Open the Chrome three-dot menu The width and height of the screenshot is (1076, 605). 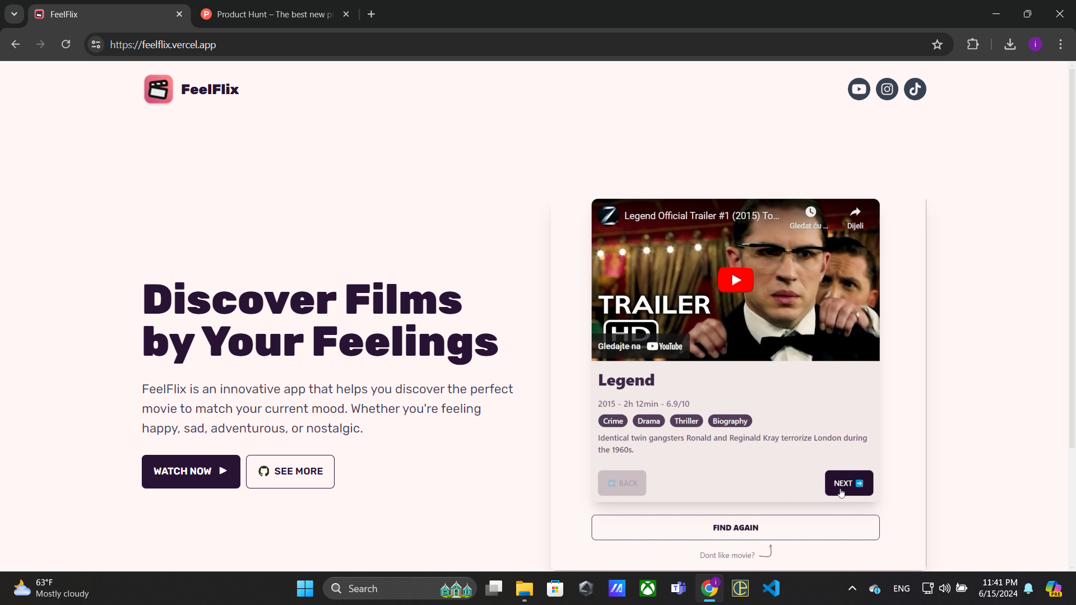[x=1060, y=44]
